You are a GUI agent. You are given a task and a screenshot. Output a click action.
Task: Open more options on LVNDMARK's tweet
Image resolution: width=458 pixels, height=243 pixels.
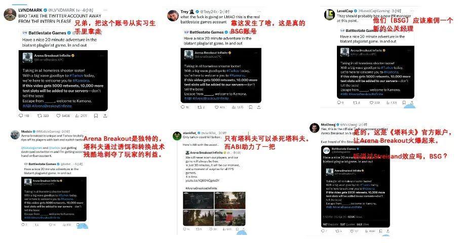pos(105,10)
